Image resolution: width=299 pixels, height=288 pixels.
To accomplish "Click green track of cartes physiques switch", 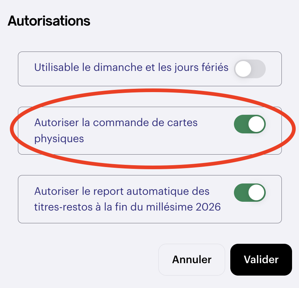I will click(241, 125).
